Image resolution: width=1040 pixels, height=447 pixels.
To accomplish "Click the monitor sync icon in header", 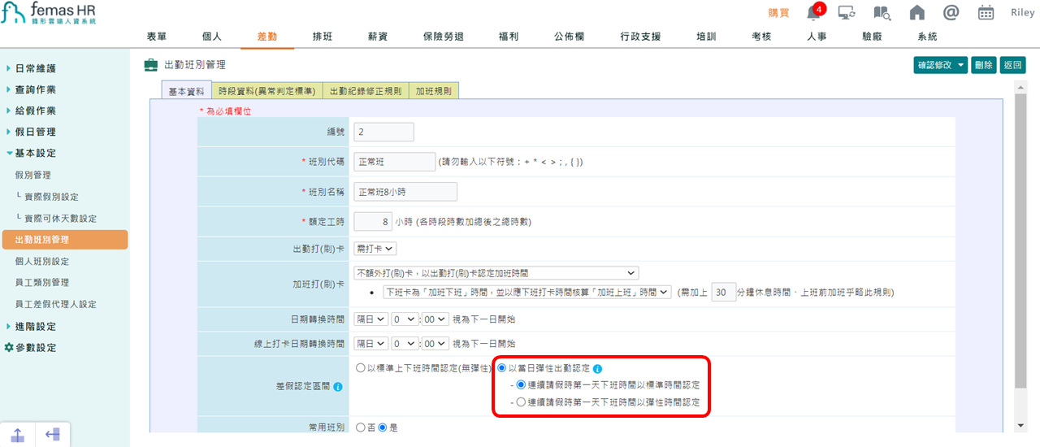I will click(x=847, y=13).
